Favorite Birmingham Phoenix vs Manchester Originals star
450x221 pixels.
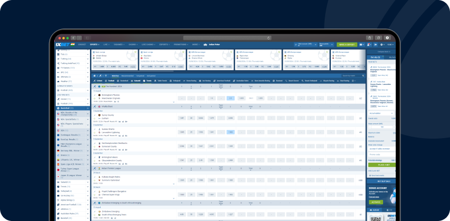click(95, 98)
